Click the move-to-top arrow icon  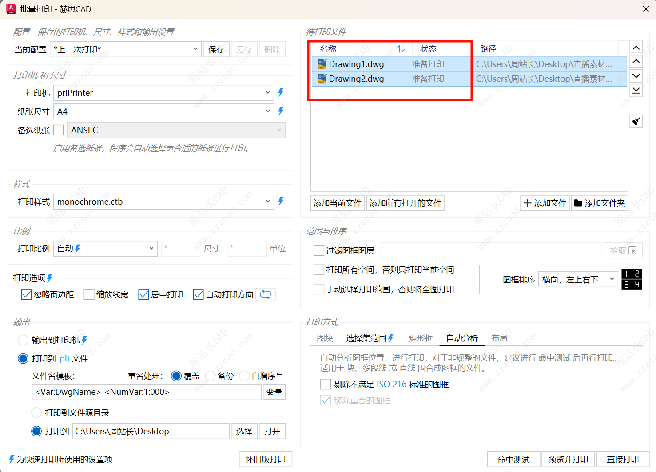tap(636, 47)
